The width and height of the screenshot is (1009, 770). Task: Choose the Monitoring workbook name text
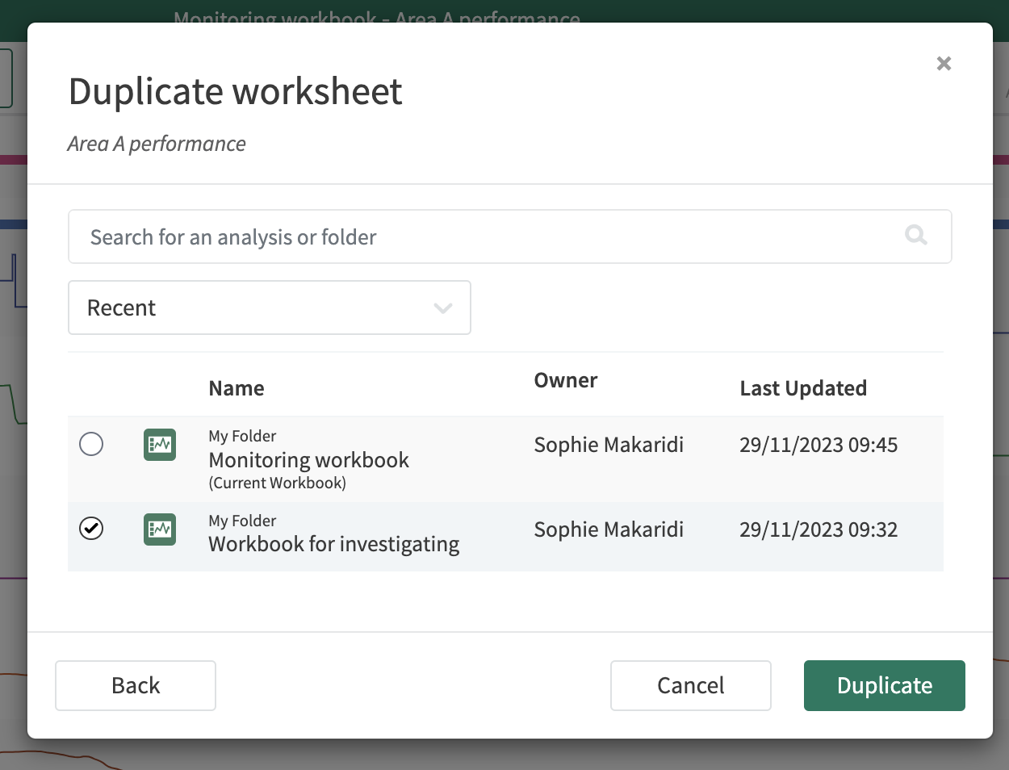tap(308, 460)
